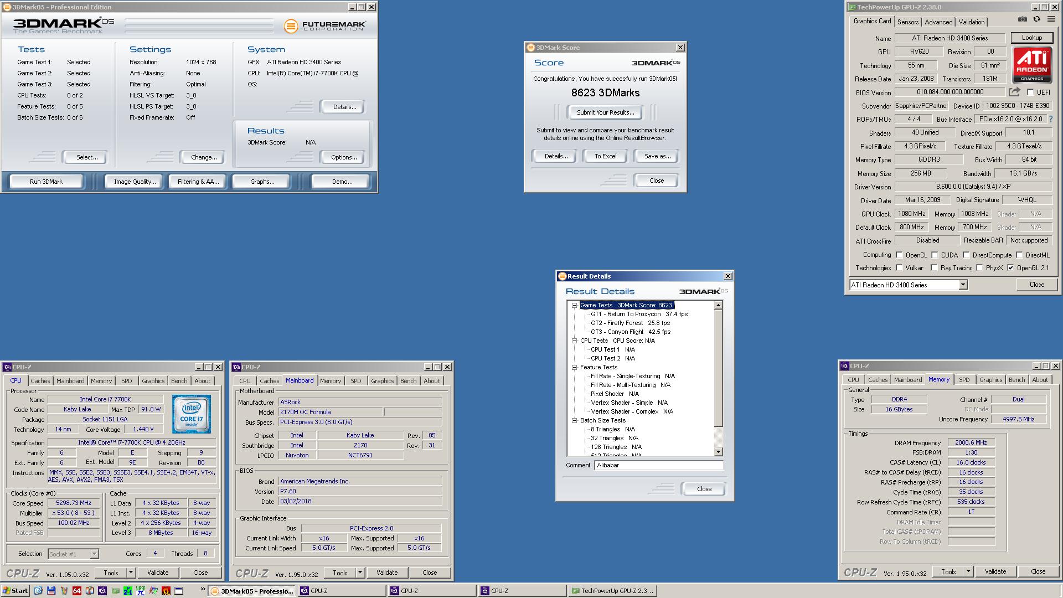The height and width of the screenshot is (598, 1063).
Task: Switch to the Sensors tab in GPU-Z
Action: point(908,22)
